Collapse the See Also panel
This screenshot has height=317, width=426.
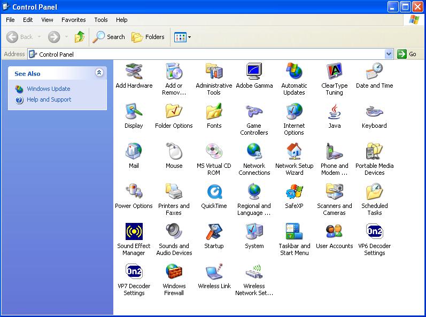(x=99, y=73)
